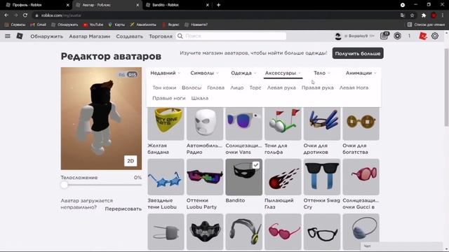This screenshot has height=252, width=449.
Task: Select the black-framed glasses accessory
Action: tap(322, 232)
